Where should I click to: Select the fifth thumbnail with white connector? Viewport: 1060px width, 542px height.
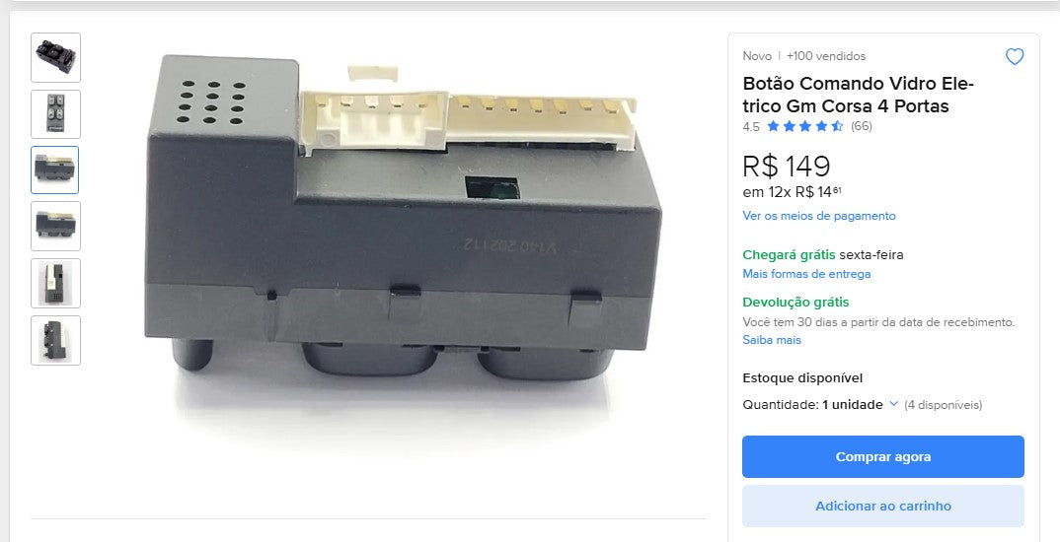(x=55, y=284)
